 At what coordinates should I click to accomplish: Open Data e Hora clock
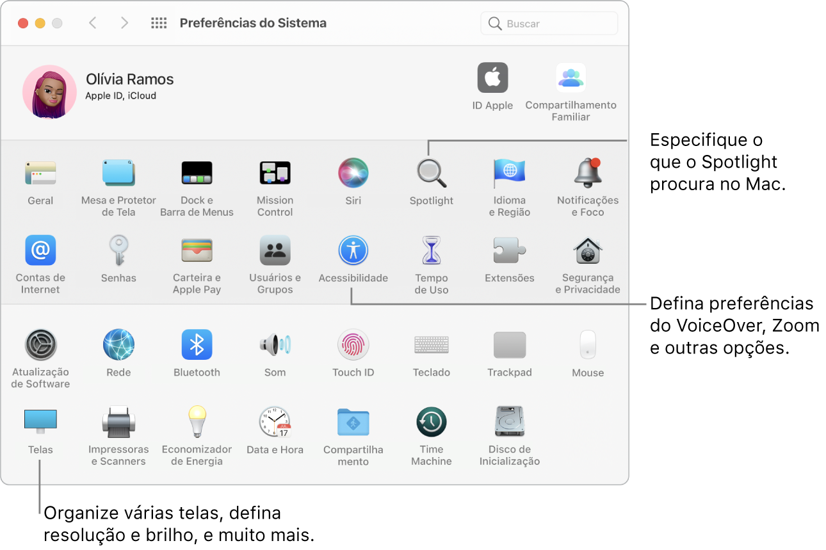click(275, 423)
